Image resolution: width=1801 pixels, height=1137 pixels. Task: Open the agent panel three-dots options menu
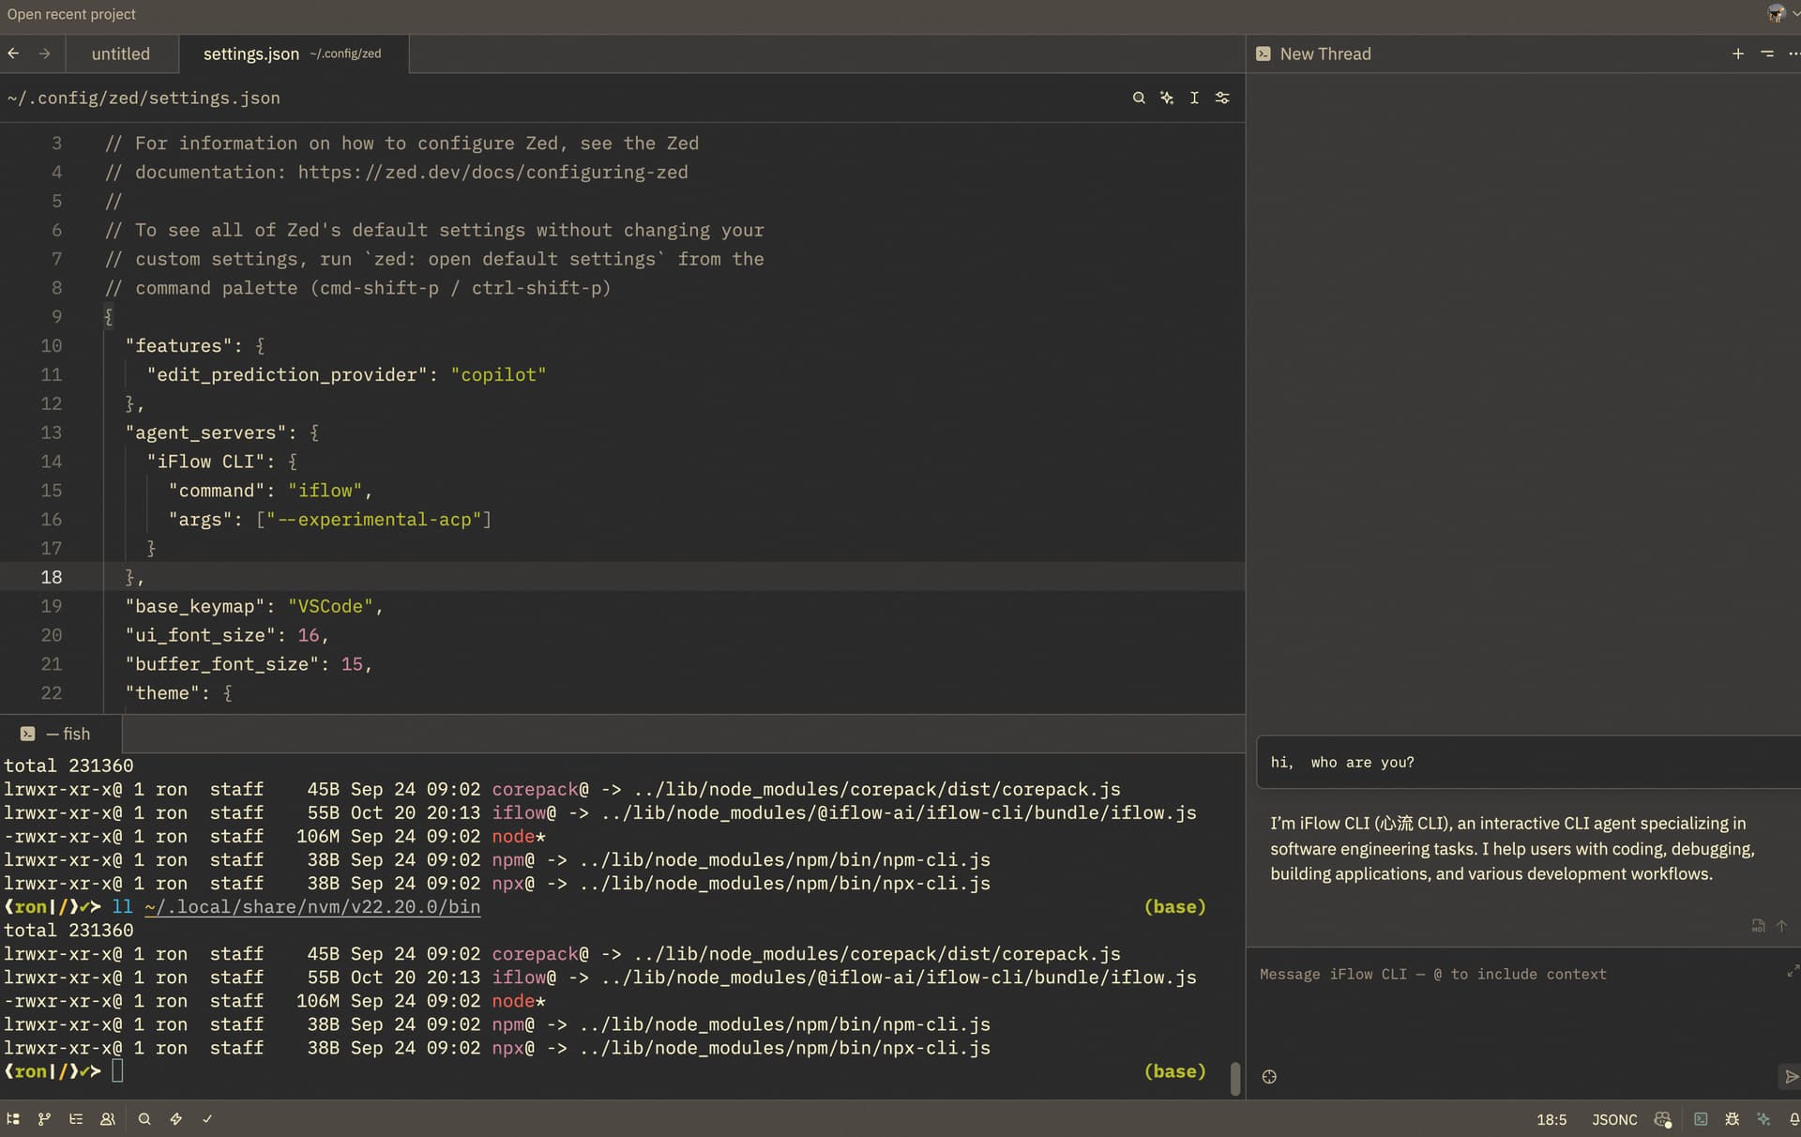[1793, 54]
